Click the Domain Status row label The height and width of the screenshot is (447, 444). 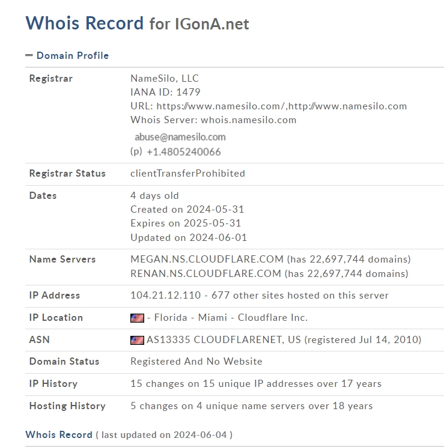pyautogui.click(x=64, y=362)
